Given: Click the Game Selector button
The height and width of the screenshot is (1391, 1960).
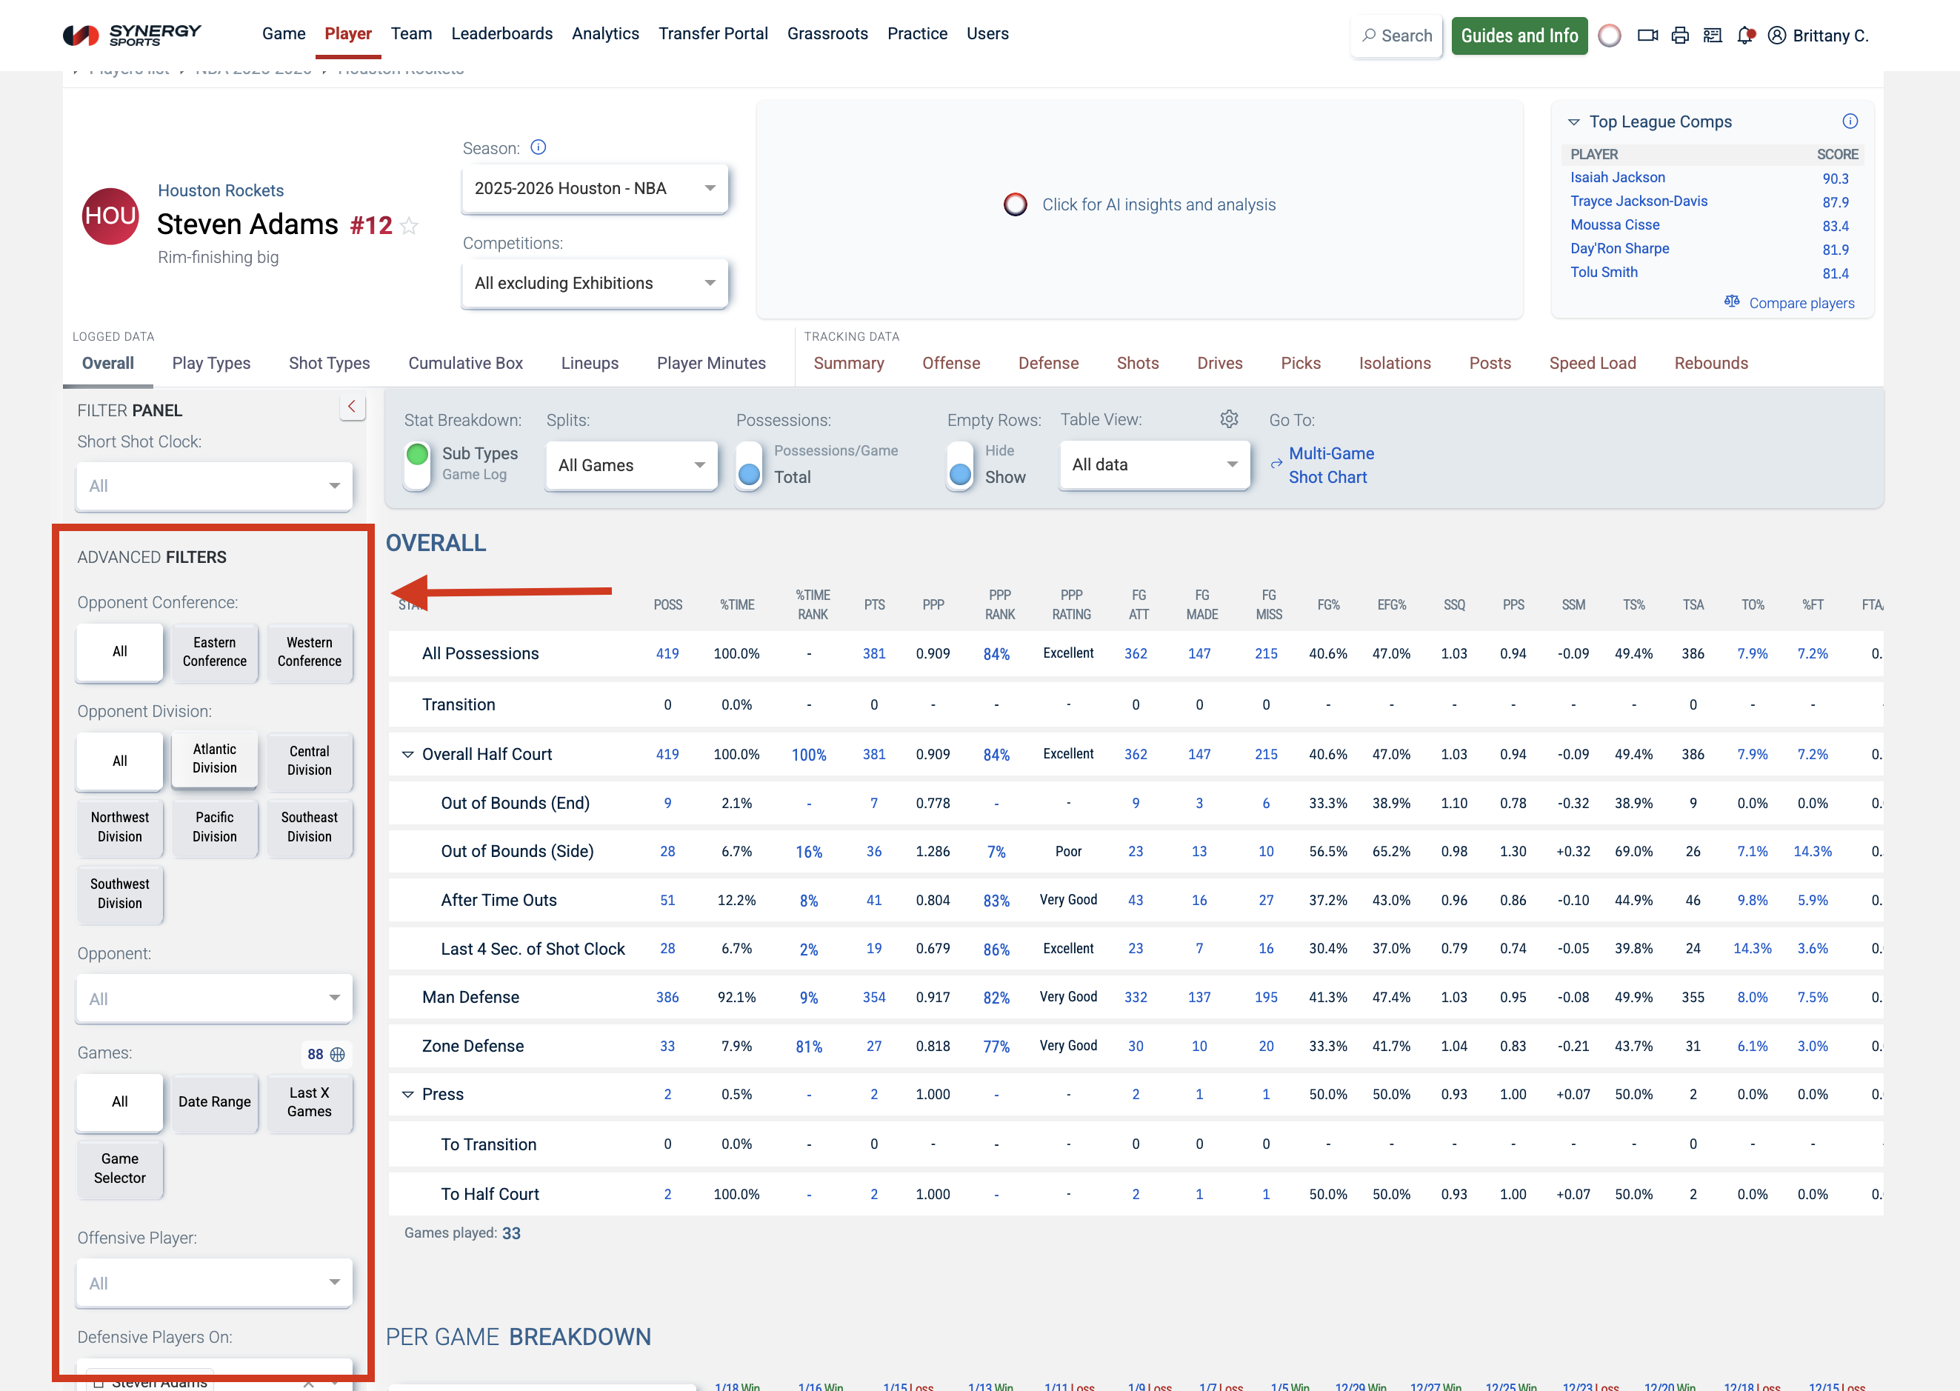Looking at the screenshot, I should [120, 1168].
